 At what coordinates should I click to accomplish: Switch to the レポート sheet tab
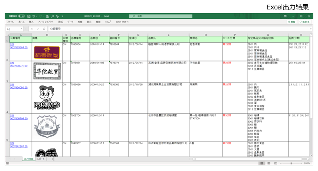(x=41, y=159)
